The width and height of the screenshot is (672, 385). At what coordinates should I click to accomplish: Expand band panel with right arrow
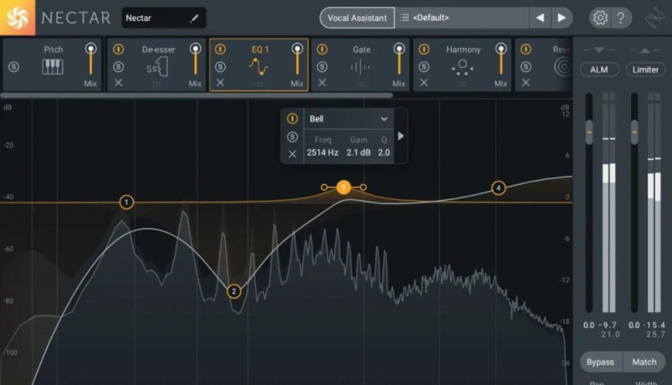coord(401,136)
